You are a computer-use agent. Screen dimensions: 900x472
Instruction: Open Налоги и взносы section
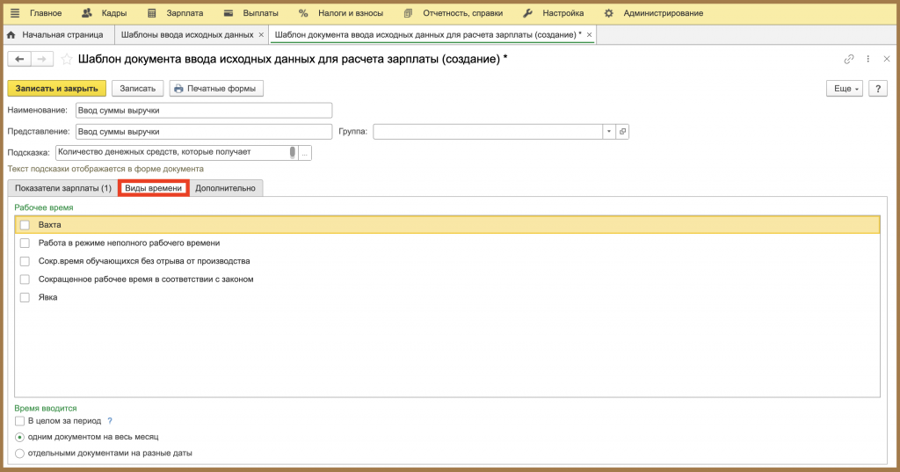(x=350, y=12)
